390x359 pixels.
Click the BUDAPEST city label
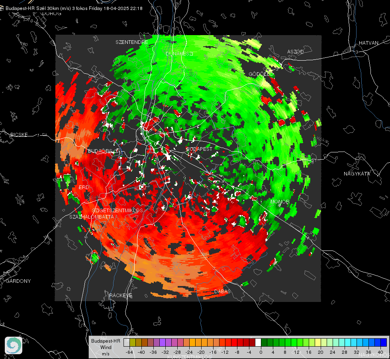click(x=199, y=149)
